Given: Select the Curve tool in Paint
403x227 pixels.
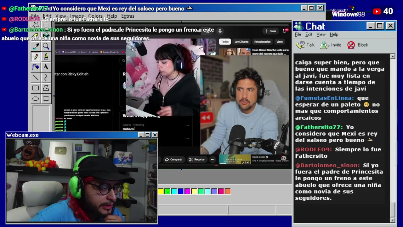Looking at the screenshot, I should tap(46, 78).
